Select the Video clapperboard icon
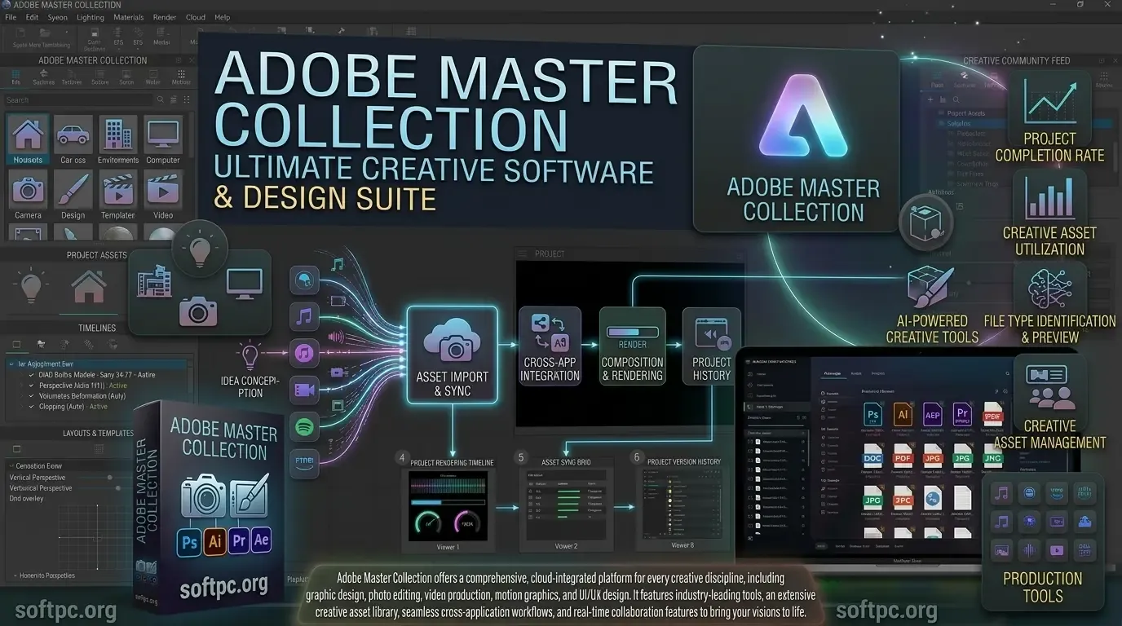Image resolution: width=1122 pixels, height=626 pixels. pyautogui.click(x=163, y=189)
